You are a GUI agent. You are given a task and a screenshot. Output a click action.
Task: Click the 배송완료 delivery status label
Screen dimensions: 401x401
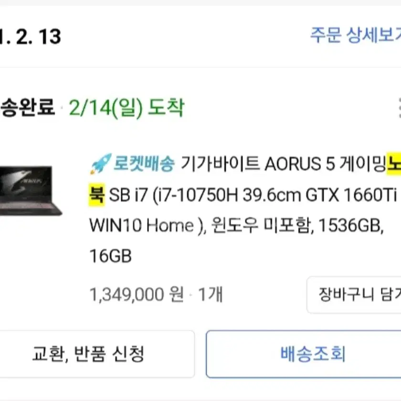(x=27, y=107)
